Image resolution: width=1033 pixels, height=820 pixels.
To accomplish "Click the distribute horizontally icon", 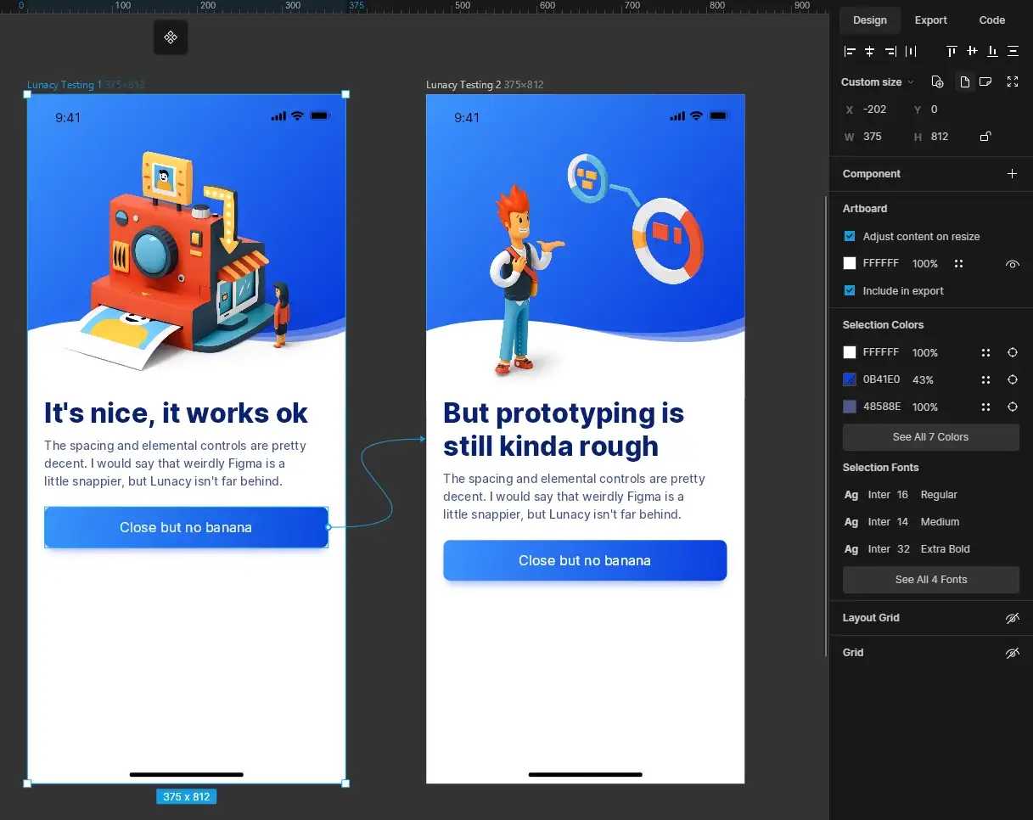I will (911, 52).
